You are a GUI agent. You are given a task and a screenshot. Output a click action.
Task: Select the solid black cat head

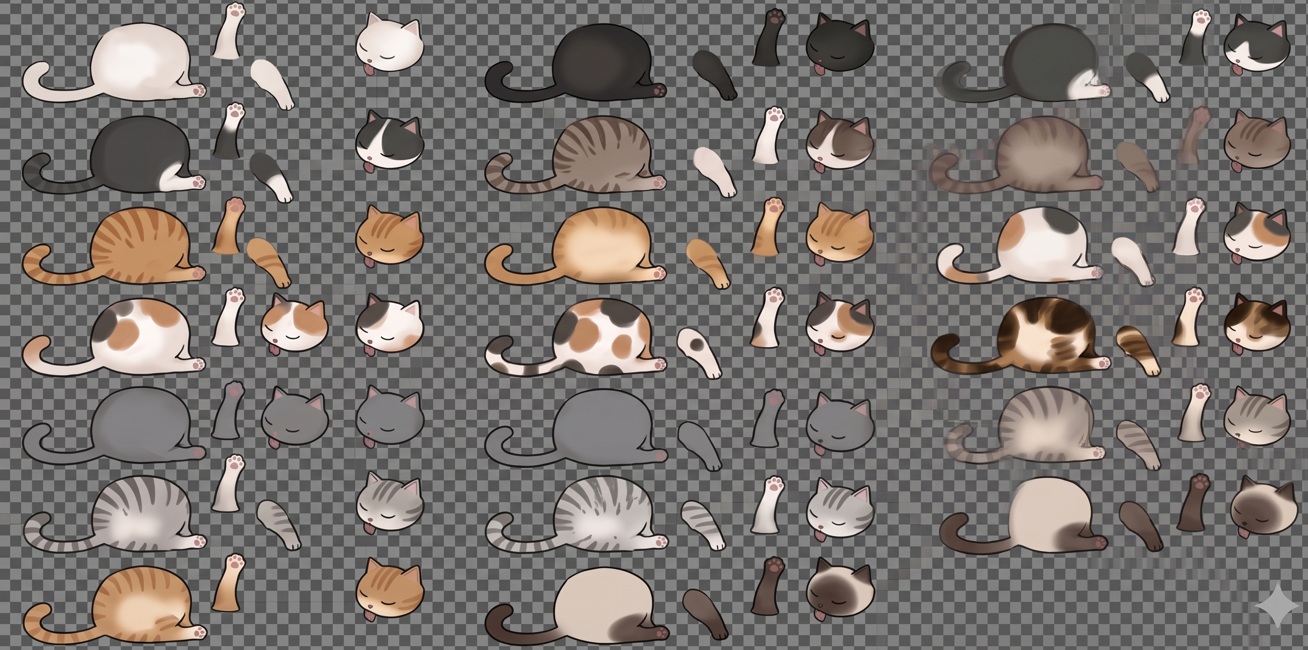click(840, 45)
